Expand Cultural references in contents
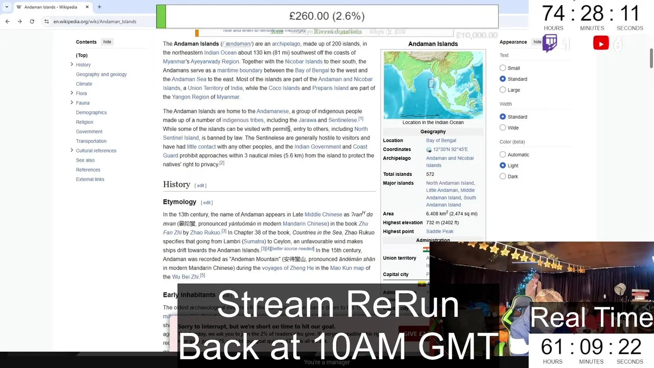Screen dimensions: 654x368 tap(72, 150)
